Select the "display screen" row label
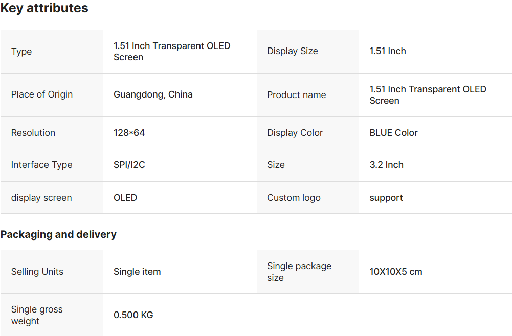This screenshot has width=512, height=336. (x=41, y=198)
